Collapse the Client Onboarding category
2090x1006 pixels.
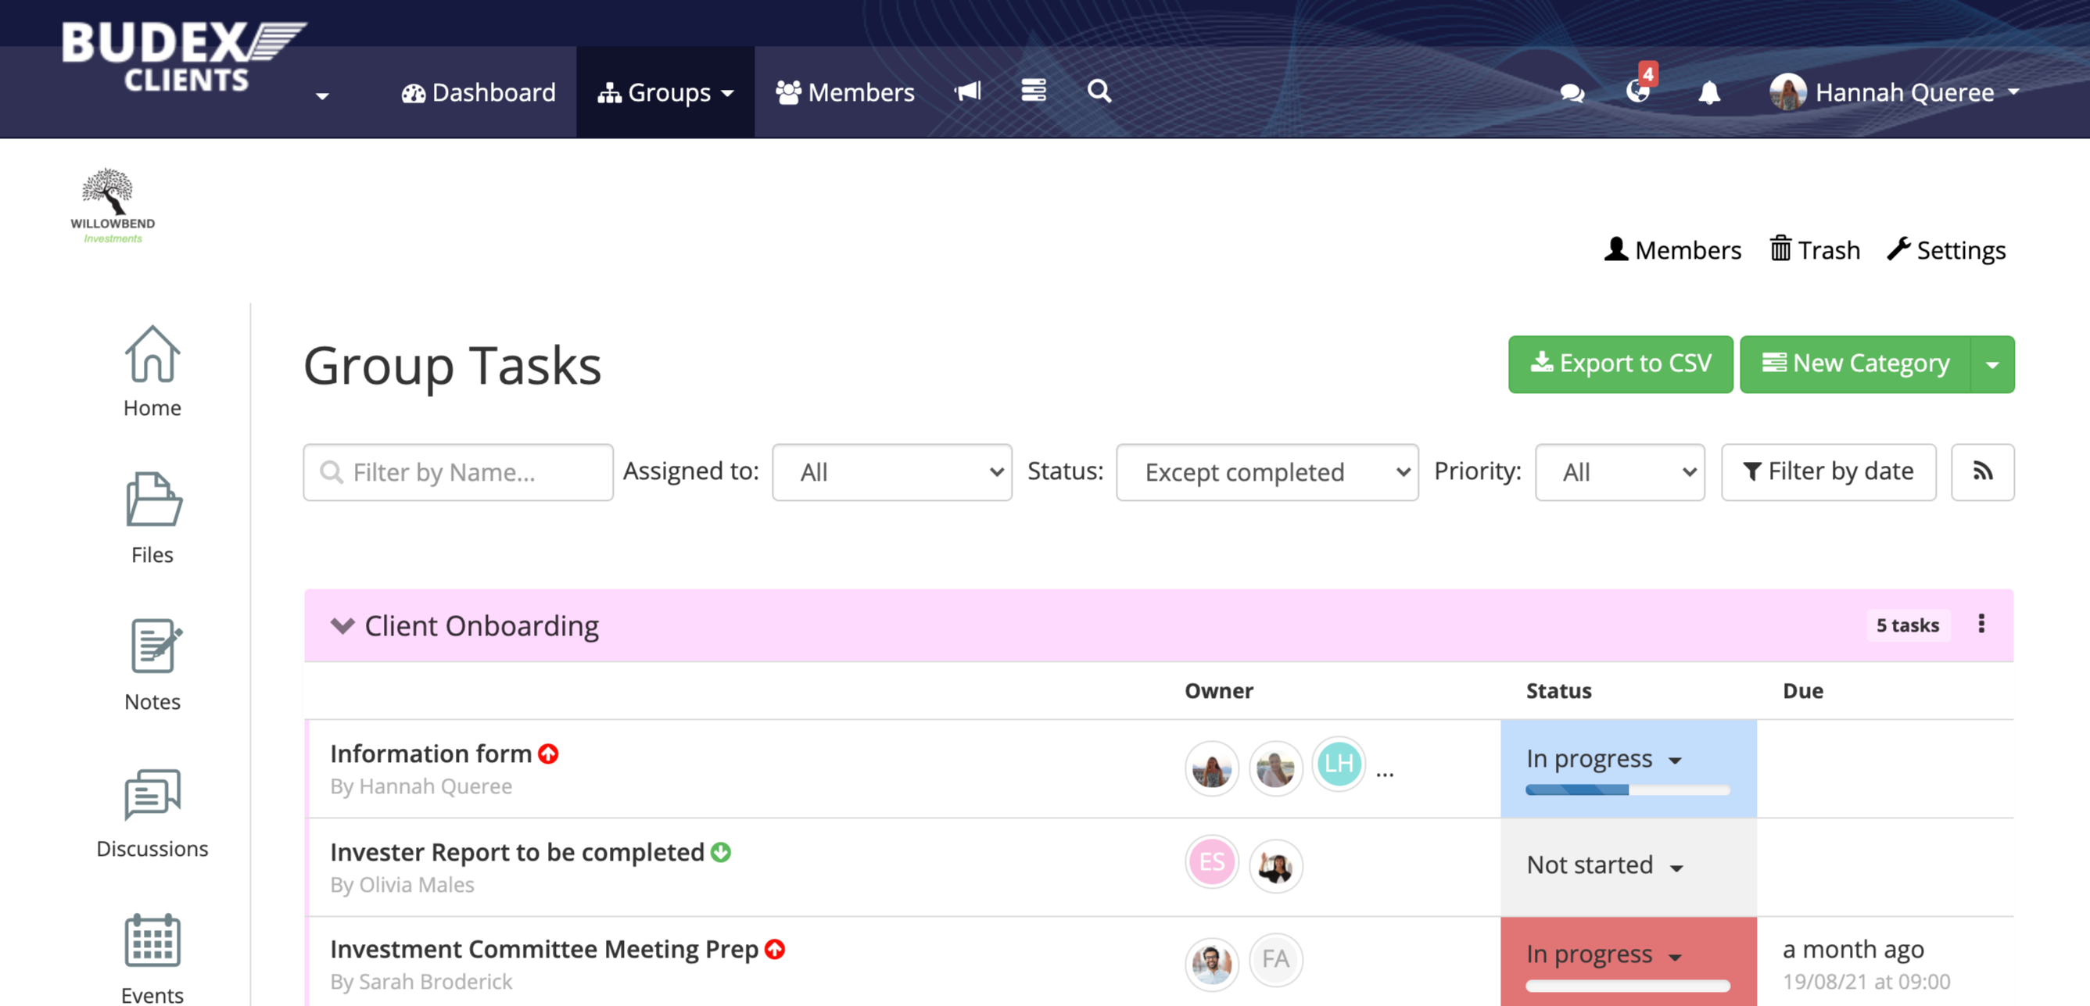click(x=343, y=625)
